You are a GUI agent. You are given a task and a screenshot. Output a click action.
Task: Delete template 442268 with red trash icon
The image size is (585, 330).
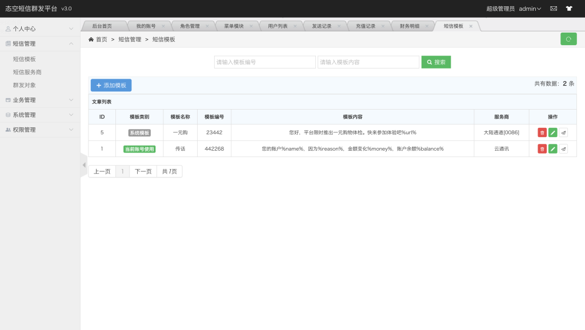coord(542,148)
